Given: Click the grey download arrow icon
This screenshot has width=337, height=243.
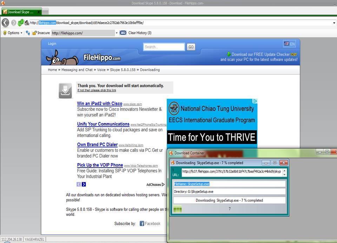Looking at the screenshot, I should pyautogui.click(x=65, y=90).
